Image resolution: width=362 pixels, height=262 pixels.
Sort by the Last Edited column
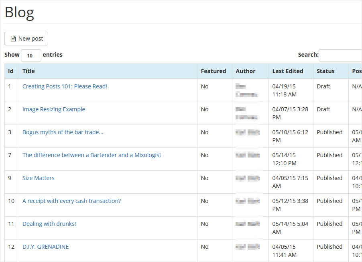[287, 71]
